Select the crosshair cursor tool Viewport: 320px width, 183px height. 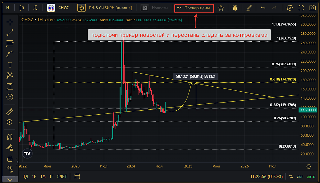pos(10,22)
